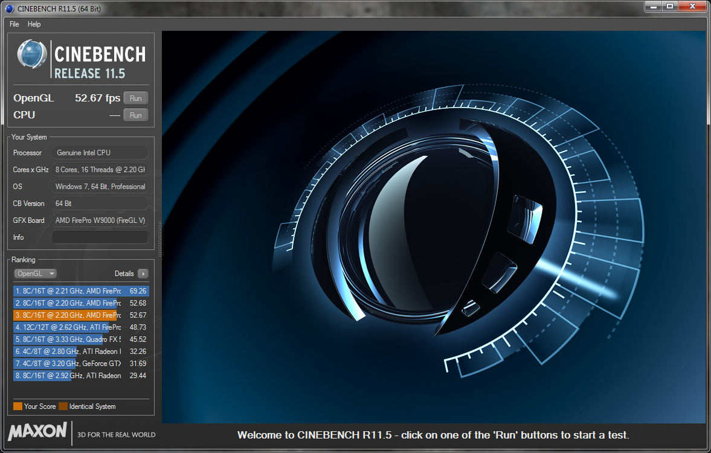The width and height of the screenshot is (711, 453).
Task: Click the MAXON logo at bottom left
Action: (x=37, y=432)
